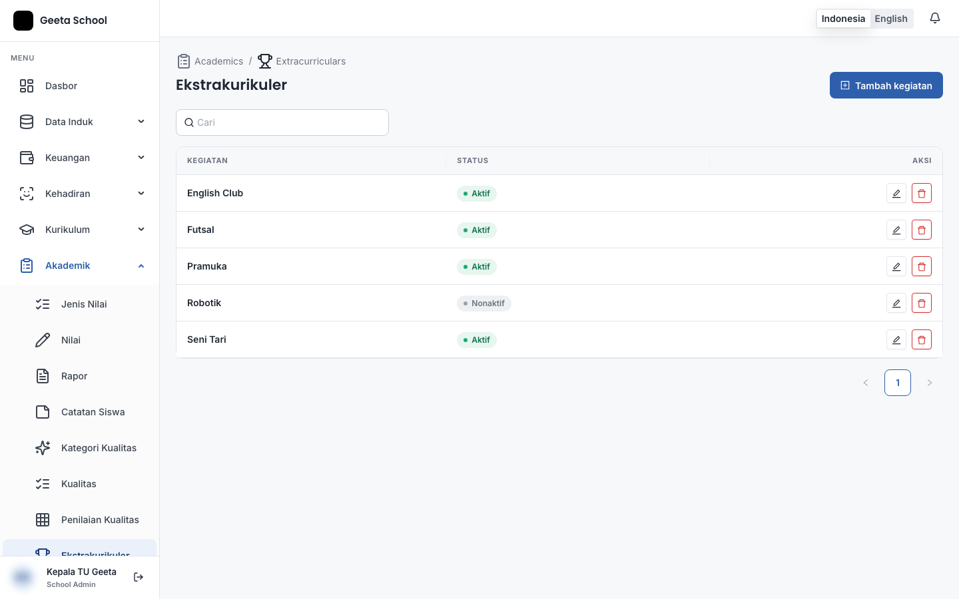Click the Tambah kegiatan button

point(886,85)
